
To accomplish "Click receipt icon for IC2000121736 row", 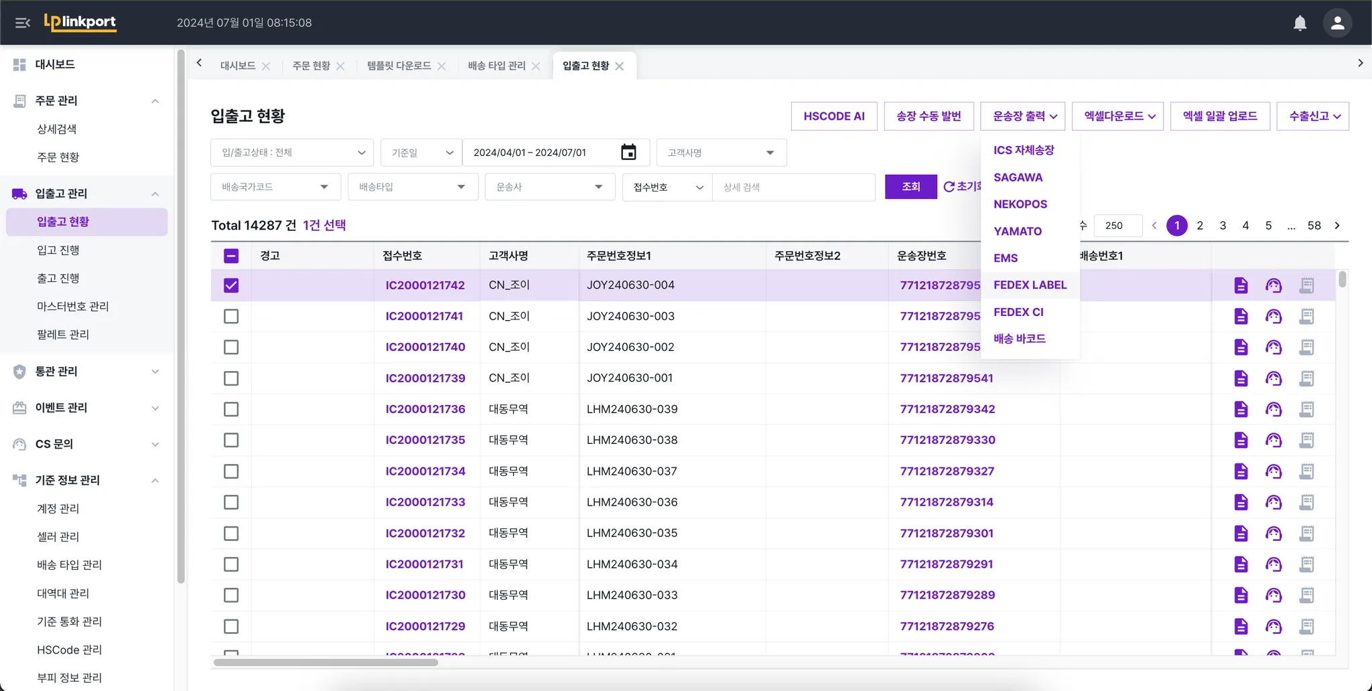I will click(x=1306, y=409).
